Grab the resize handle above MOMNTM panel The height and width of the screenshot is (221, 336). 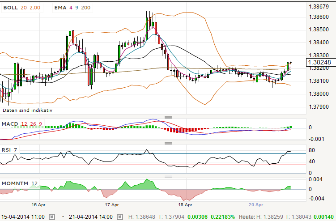168,177
